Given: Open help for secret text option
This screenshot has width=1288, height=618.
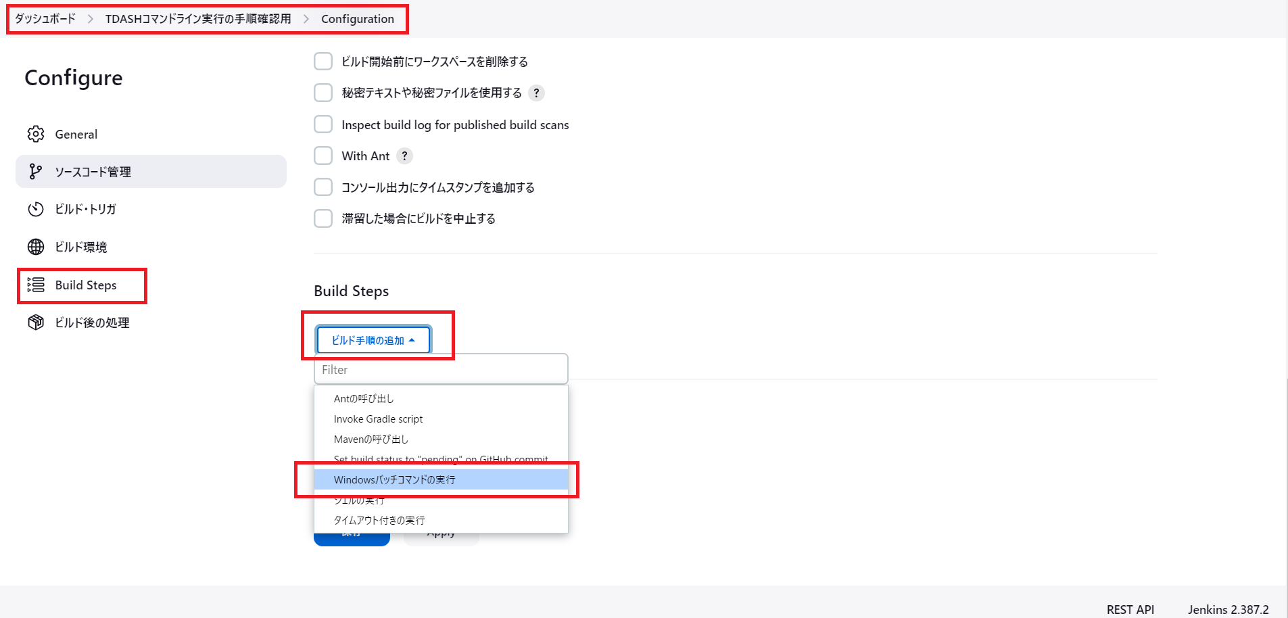Looking at the screenshot, I should pos(536,93).
